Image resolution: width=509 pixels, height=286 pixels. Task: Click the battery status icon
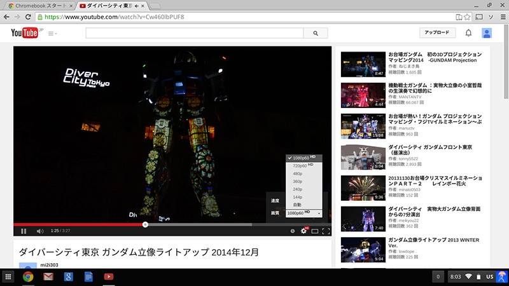[478, 276]
